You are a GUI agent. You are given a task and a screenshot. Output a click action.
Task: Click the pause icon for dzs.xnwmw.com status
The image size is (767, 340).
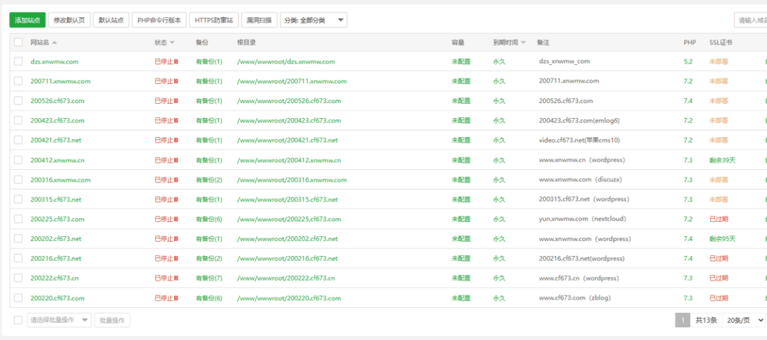click(x=176, y=62)
